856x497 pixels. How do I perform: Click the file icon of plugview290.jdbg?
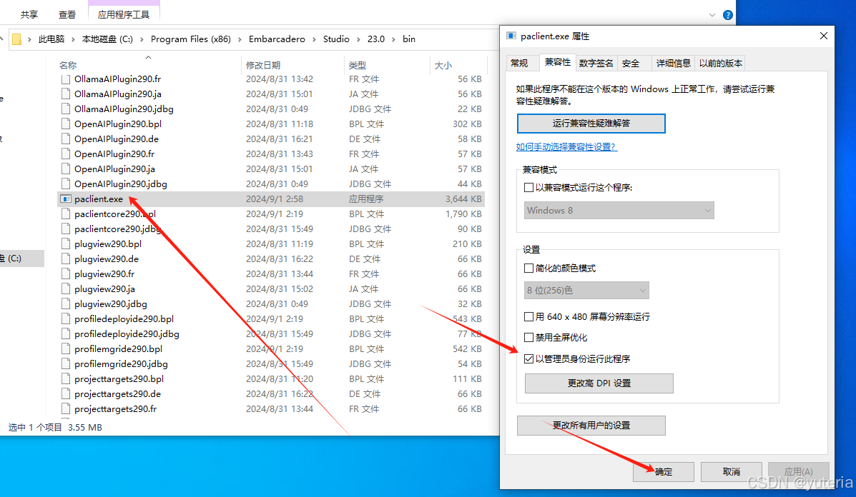[x=66, y=303]
